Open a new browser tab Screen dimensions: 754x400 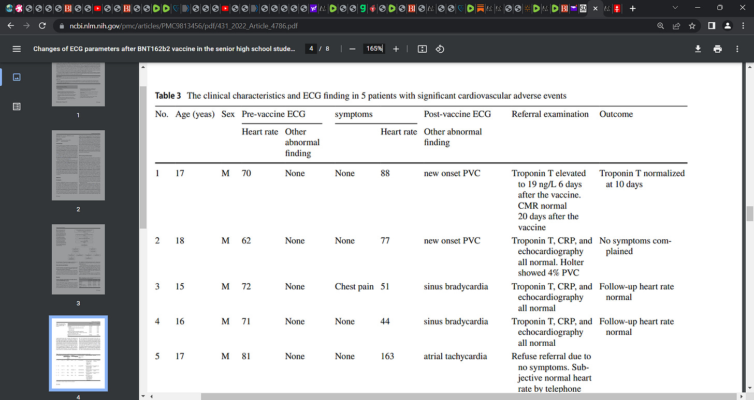[632, 8]
